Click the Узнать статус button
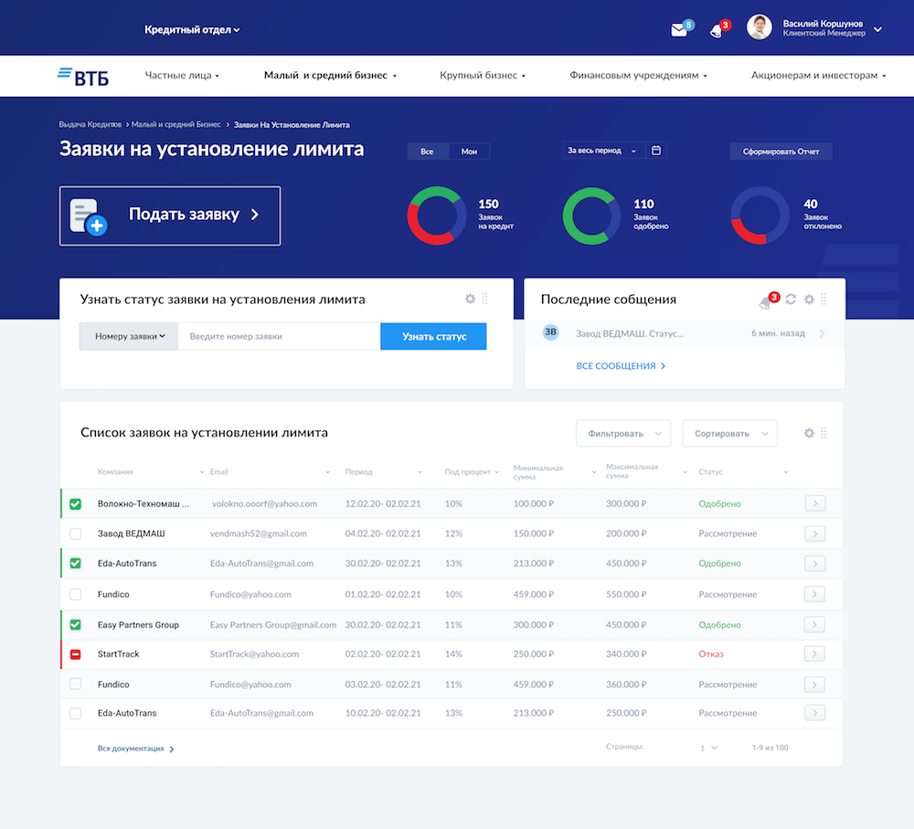914x829 pixels. (x=433, y=337)
